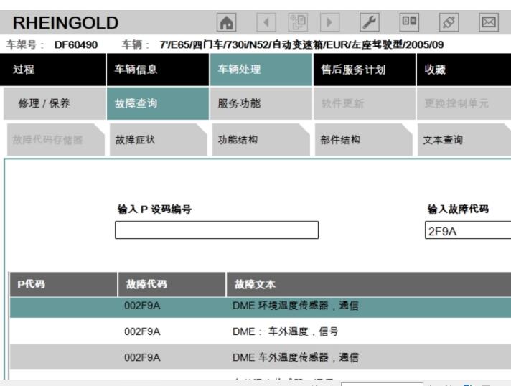This screenshot has width=511, height=386.
Task: Open the 售后服务计划 tab
Action: click(365, 70)
